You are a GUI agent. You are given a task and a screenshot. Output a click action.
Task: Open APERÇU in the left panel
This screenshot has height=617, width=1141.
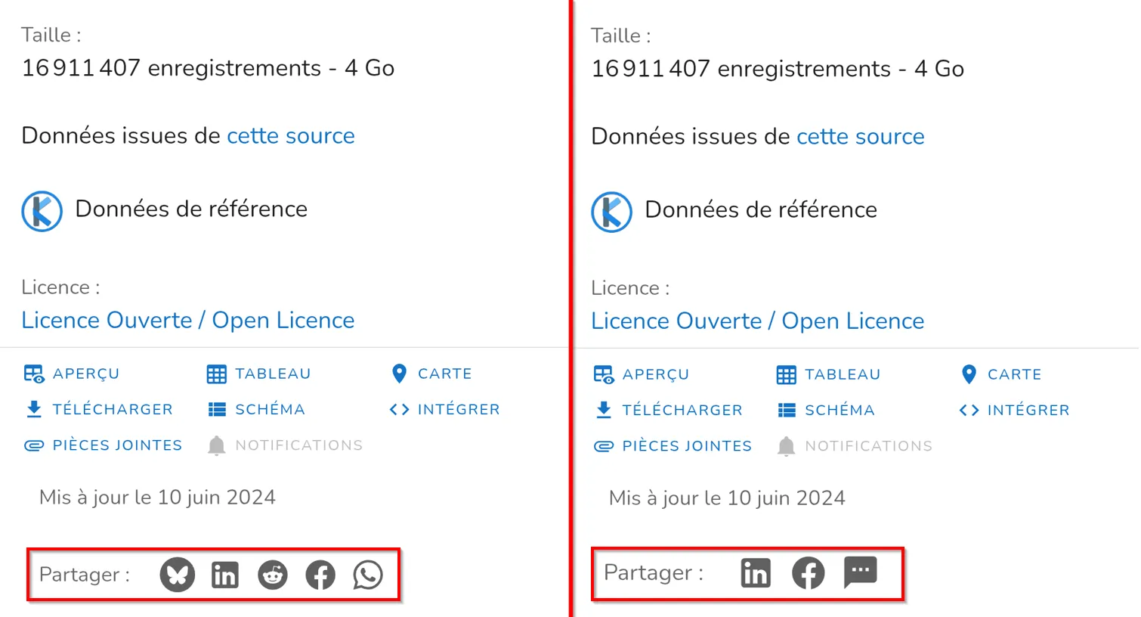point(72,374)
